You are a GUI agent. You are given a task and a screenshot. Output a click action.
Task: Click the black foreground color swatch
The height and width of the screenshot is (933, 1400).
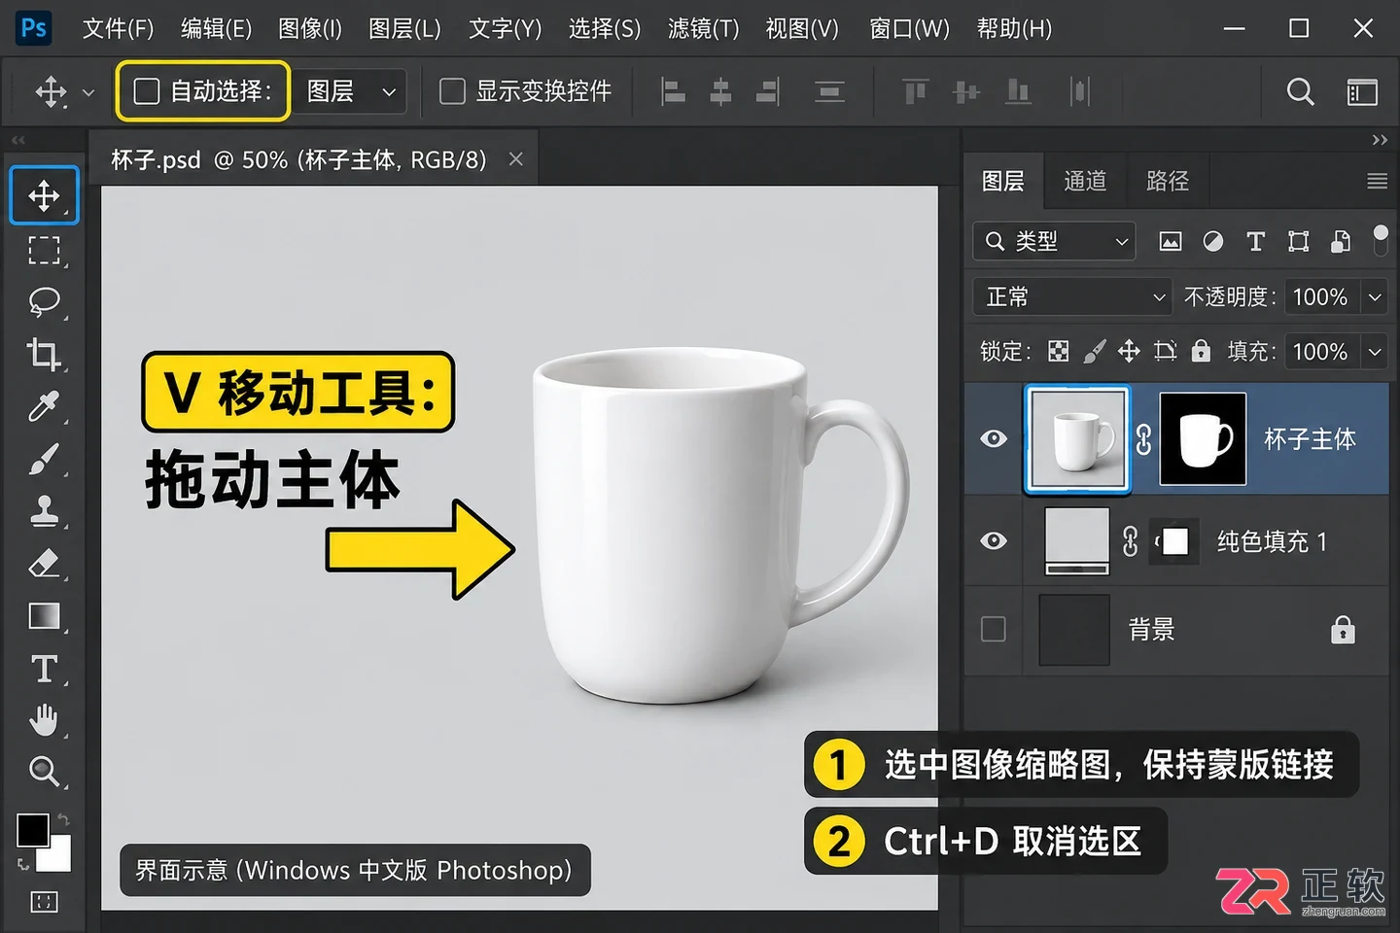(32, 831)
